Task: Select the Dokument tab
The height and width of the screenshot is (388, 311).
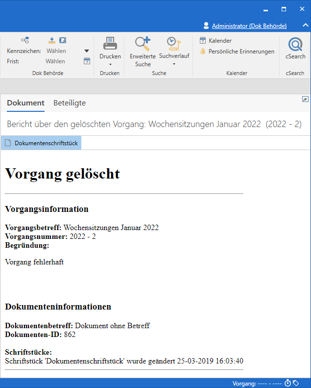Action: [25, 103]
